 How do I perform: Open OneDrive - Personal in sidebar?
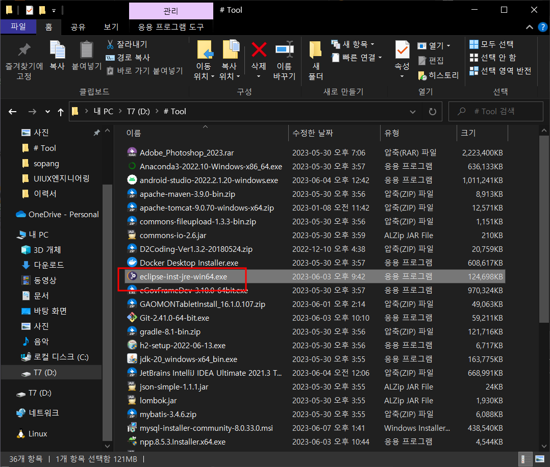click(x=57, y=214)
